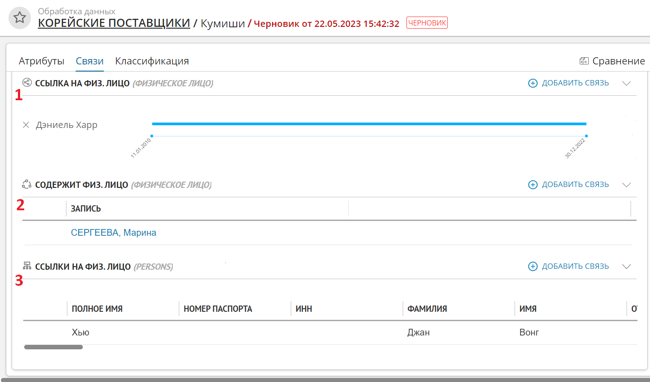This screenshot has width=650, height=382.
Task: Collapse the СОДЕРЖИТ ФИЗ. ЛИЦО section
Action: pos(626,185)
